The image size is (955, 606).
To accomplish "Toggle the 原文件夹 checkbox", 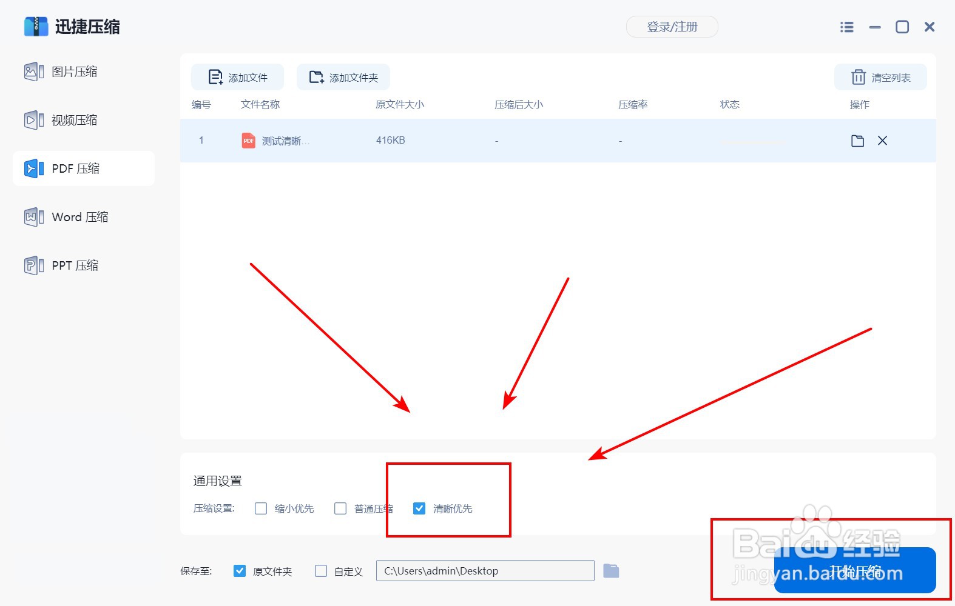I will (240, 571).
